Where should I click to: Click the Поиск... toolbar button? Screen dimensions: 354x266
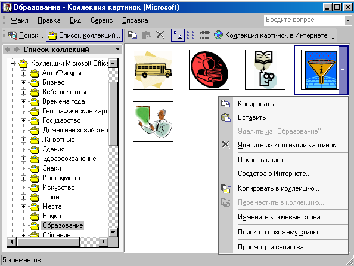point(25,35)
